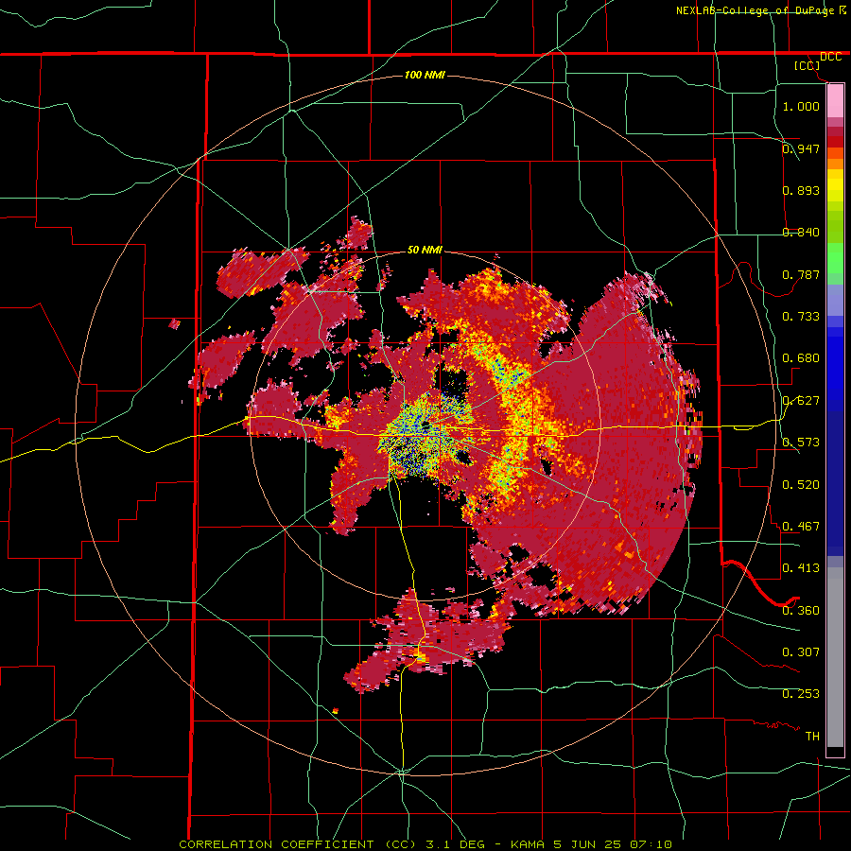This screenshot has width=851, height=851.
Task: Click the bright green segment of the color bar
Action: [x=835, y=258]
